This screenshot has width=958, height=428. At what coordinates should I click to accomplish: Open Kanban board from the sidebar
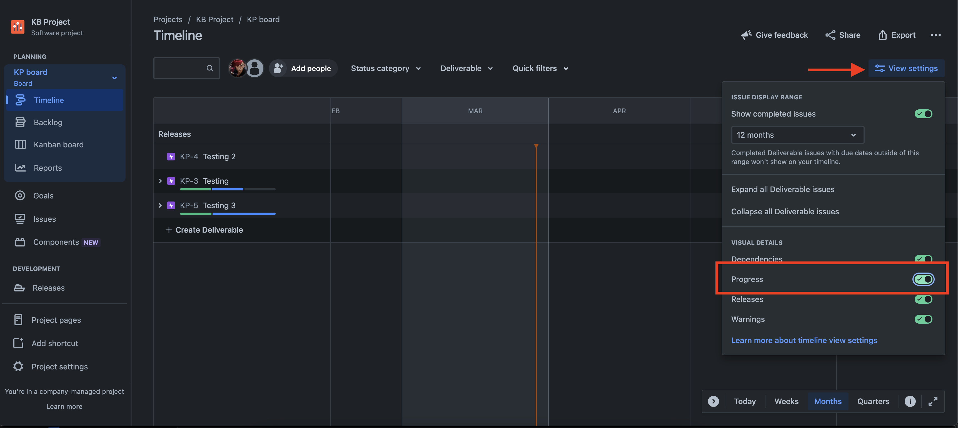pyautogui.click(x=58, y=145)
